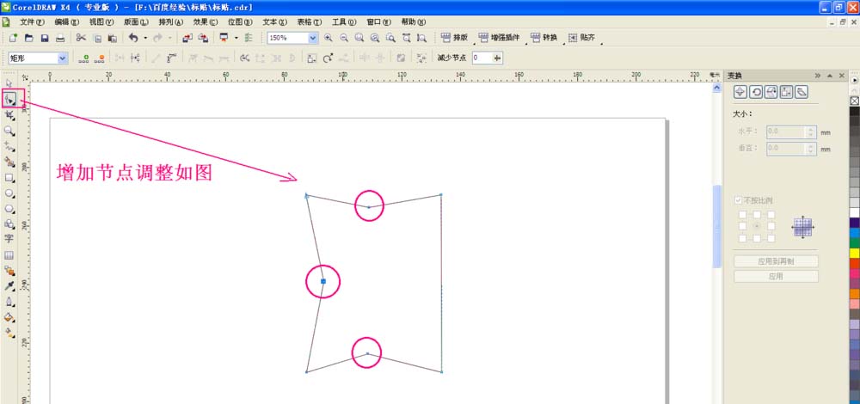Select top-center anchor point checkbox

pos(757,214)
